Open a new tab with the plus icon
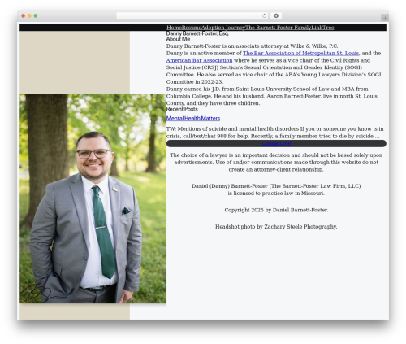 [x=385, y=18]
